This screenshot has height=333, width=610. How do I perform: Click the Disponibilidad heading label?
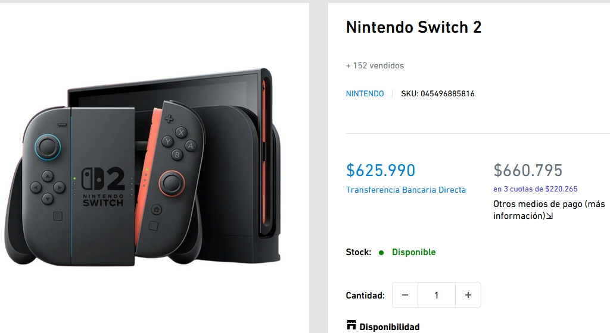(390, 327)
